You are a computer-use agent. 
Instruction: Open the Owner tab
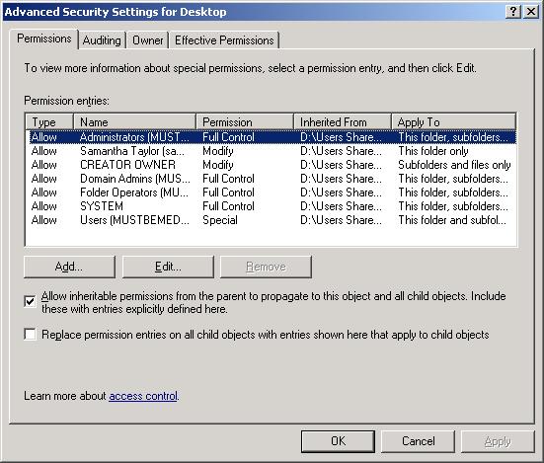point(148,40)
